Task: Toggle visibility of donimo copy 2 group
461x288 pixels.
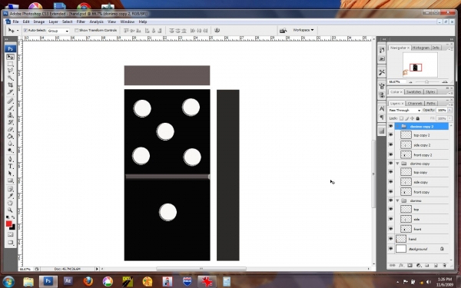Action: 390,126
